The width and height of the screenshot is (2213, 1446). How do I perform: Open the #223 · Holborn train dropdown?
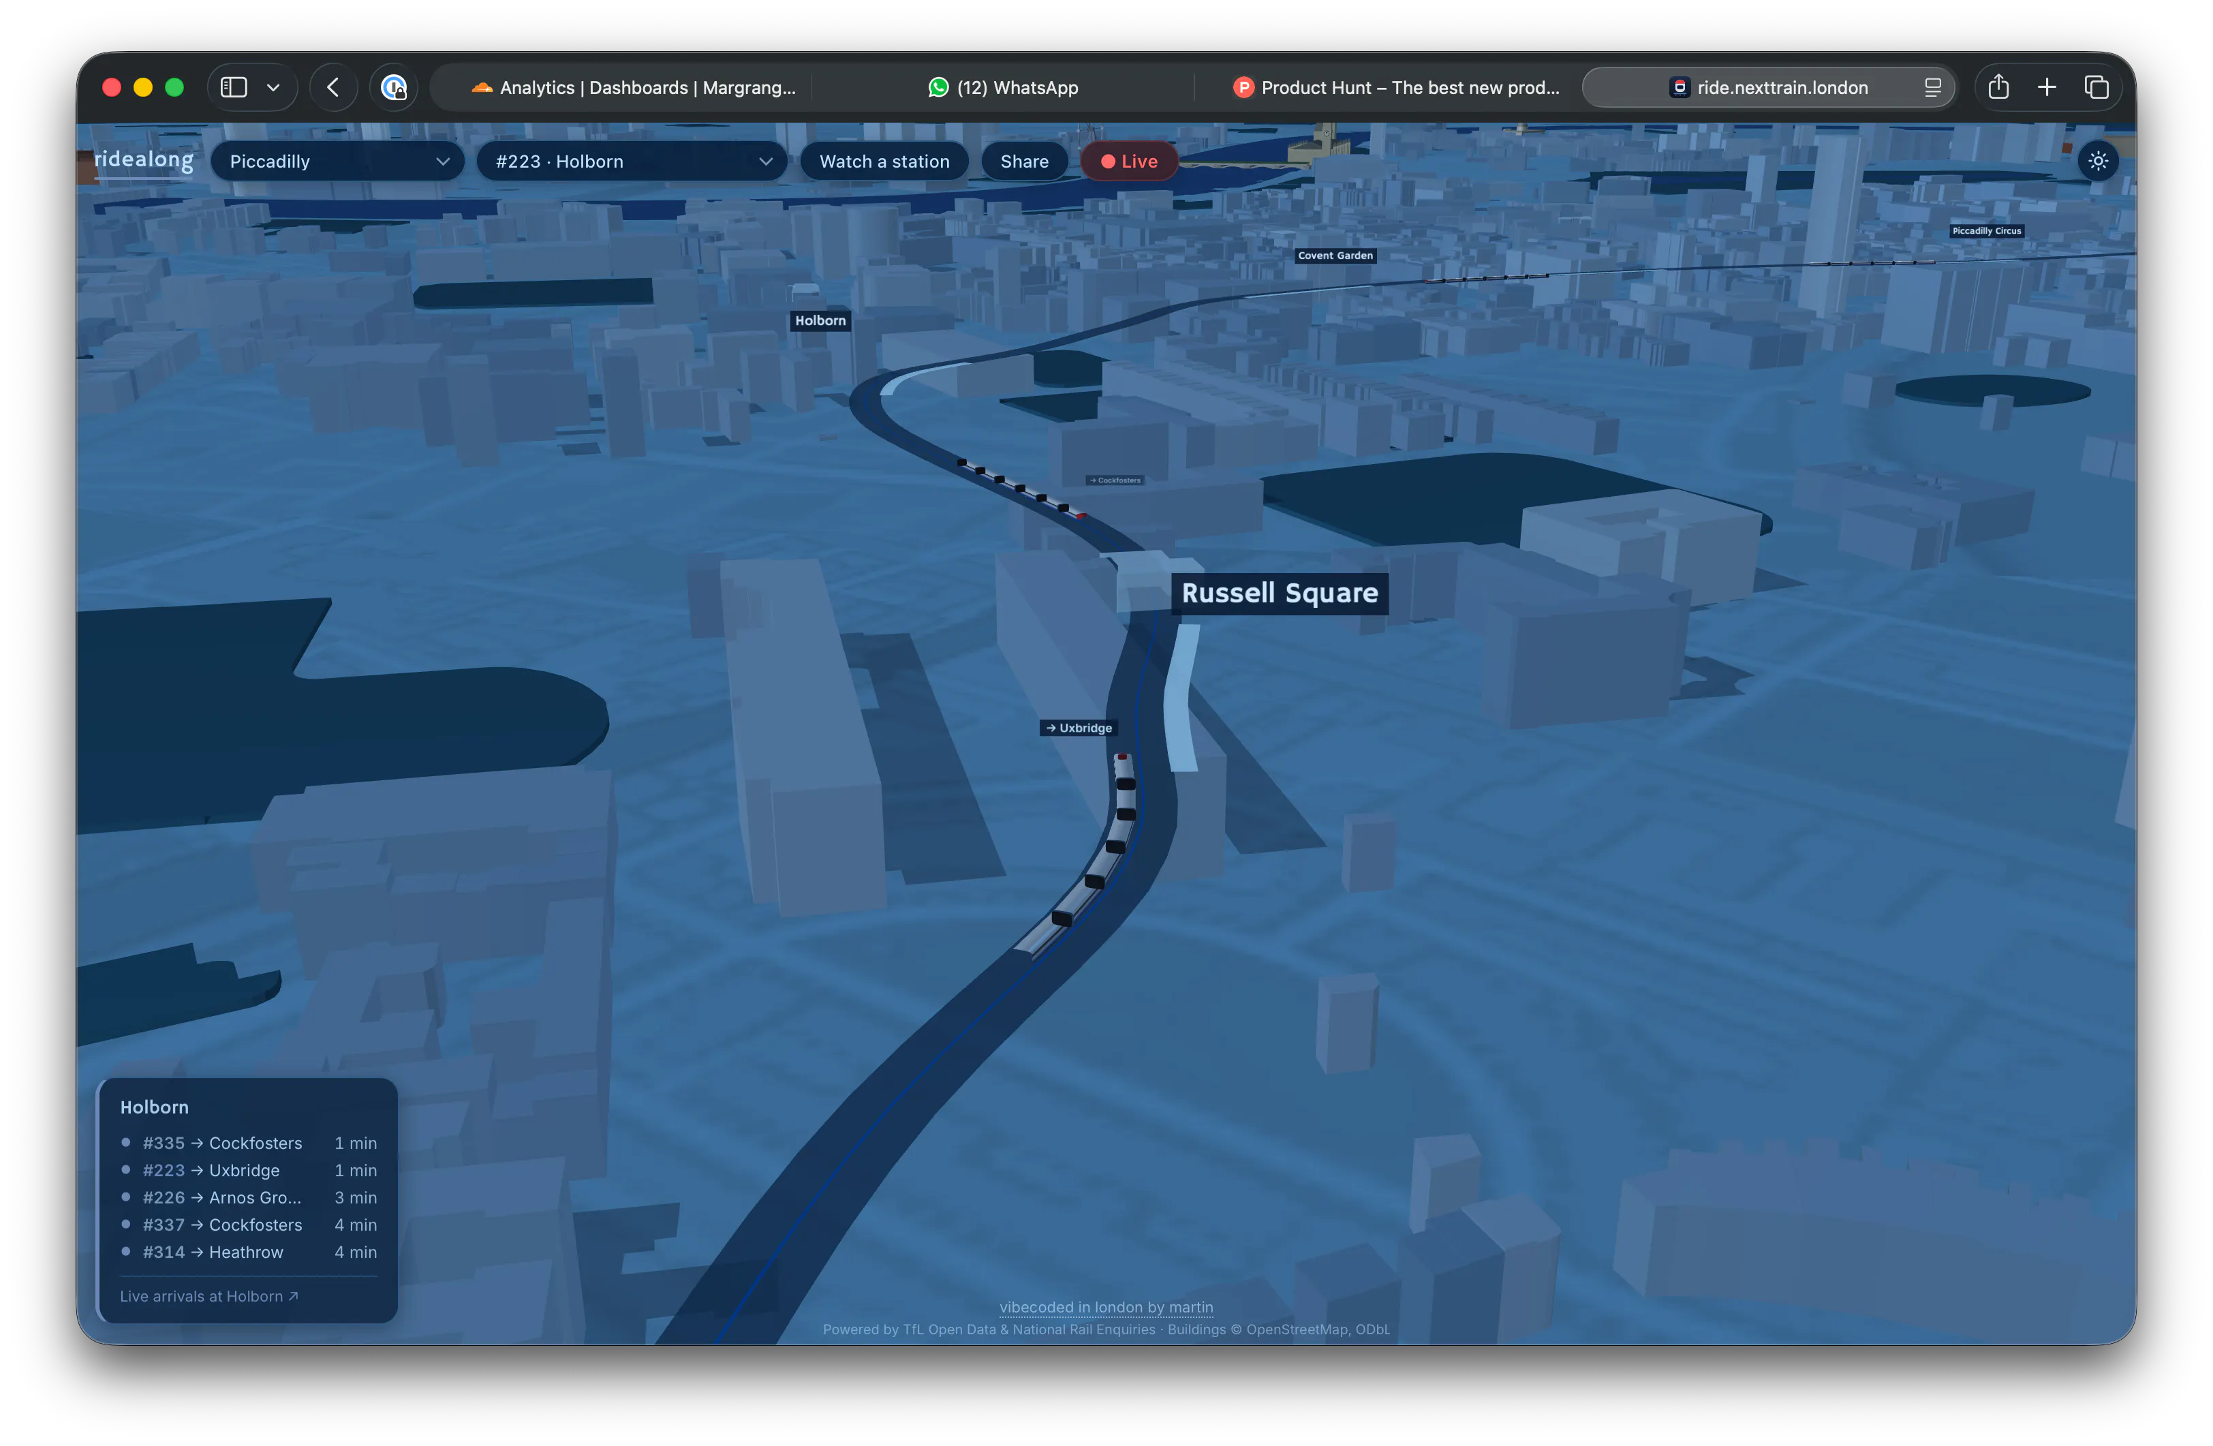coord(632,161)
